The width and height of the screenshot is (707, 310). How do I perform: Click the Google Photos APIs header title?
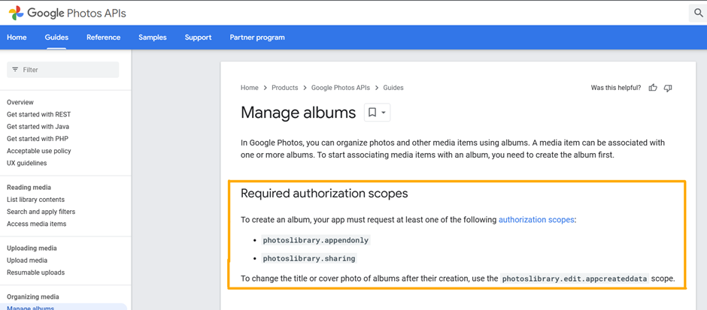[x=77, y=13]
